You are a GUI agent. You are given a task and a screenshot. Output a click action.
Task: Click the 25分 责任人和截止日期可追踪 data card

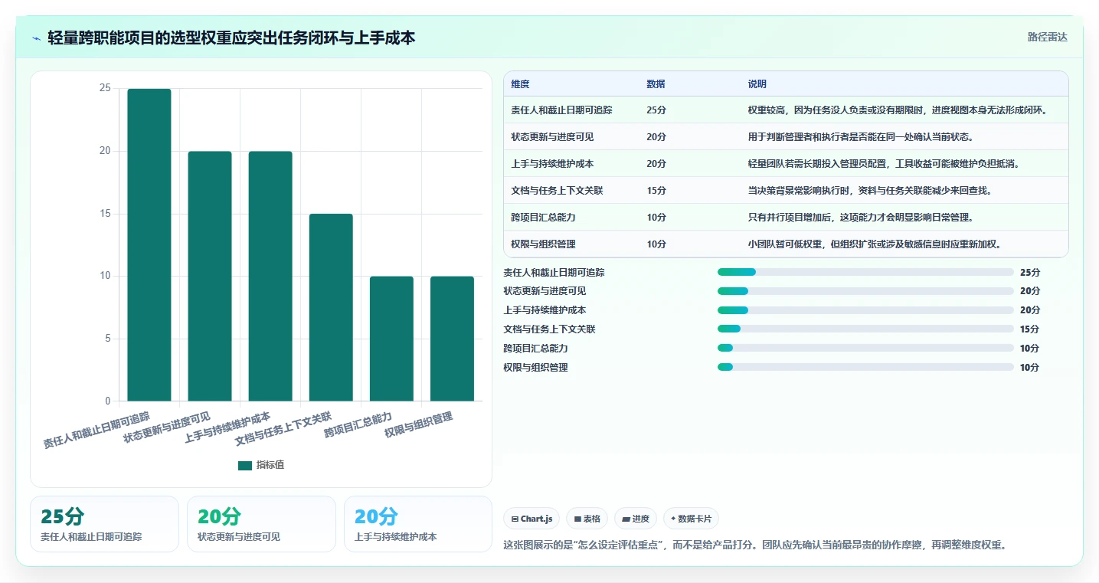click(x=104, y=524)
